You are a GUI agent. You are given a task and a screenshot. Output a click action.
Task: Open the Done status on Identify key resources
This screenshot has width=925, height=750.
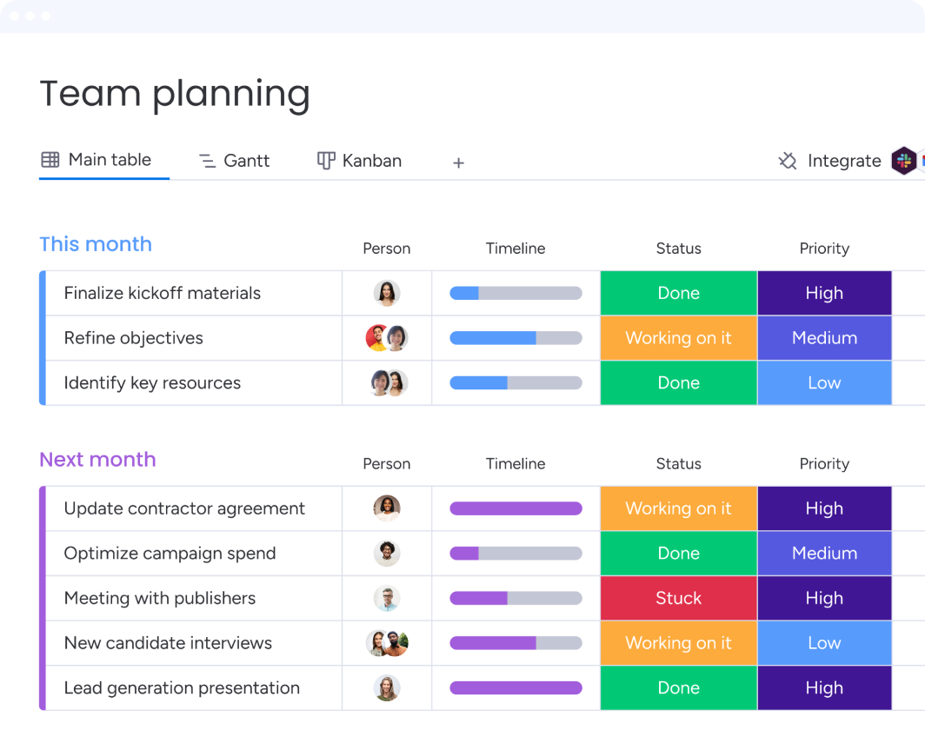(x=678, y=382)
